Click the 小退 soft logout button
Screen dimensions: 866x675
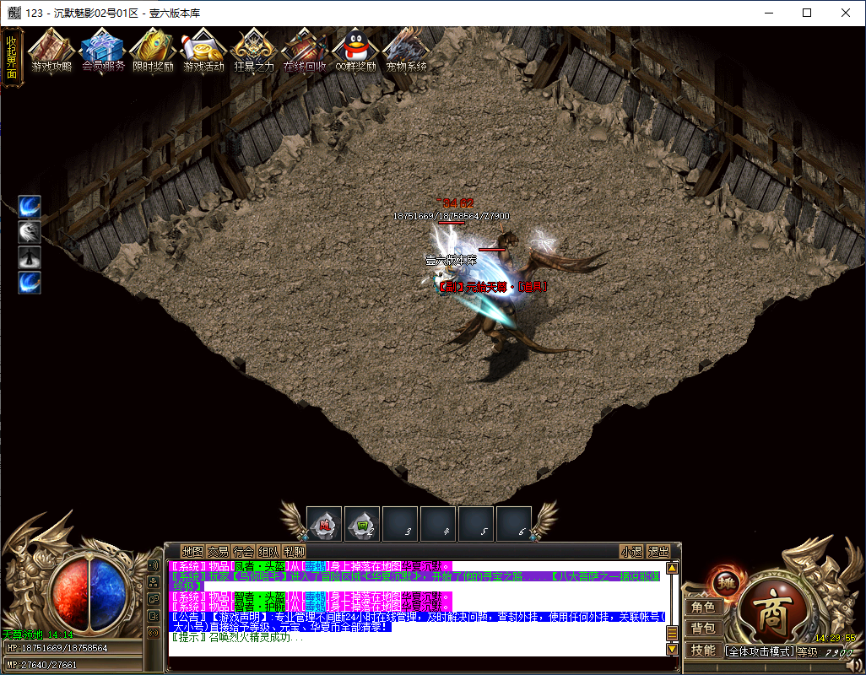632,551
